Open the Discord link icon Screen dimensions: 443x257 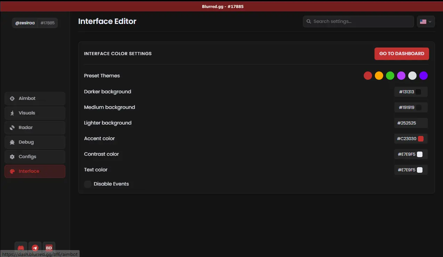(21, 248)
